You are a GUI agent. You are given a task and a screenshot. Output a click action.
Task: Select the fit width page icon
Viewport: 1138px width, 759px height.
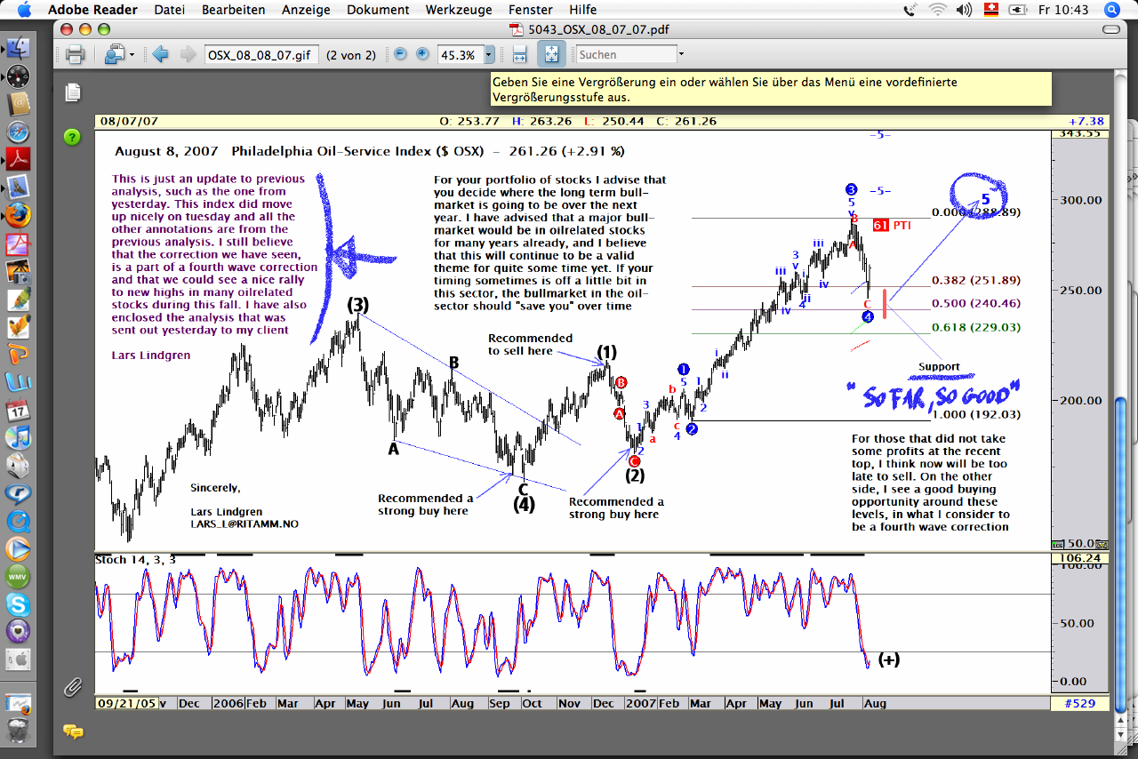[520, 55]
